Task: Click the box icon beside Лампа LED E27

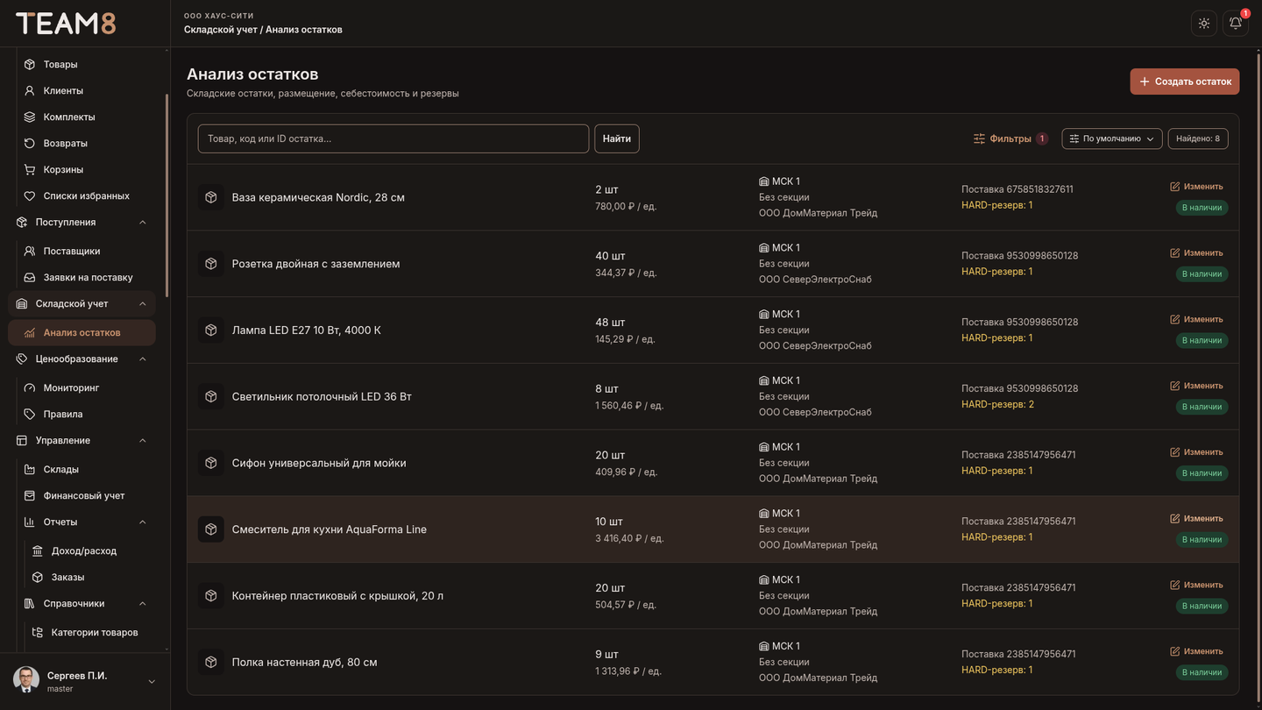Action: tap(211, 330)
